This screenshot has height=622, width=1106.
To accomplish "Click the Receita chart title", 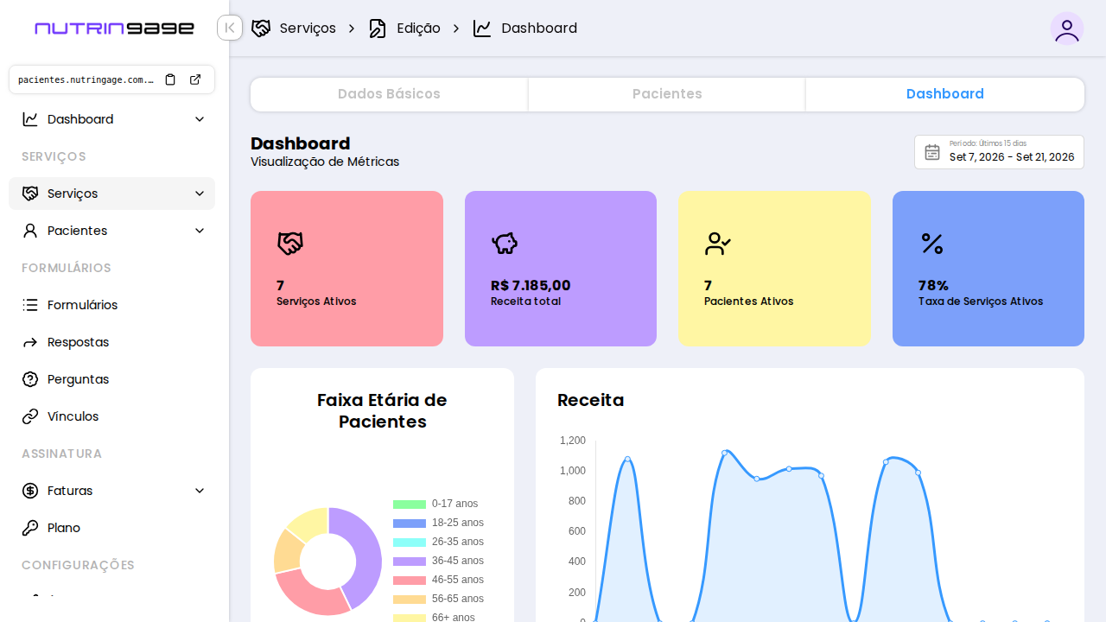I will (591, 400).
